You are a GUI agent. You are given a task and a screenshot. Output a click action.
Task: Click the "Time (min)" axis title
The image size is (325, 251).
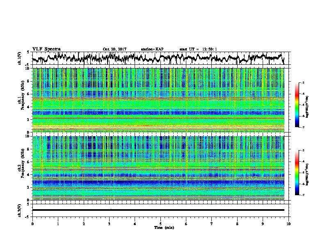[x=164, y=228]
